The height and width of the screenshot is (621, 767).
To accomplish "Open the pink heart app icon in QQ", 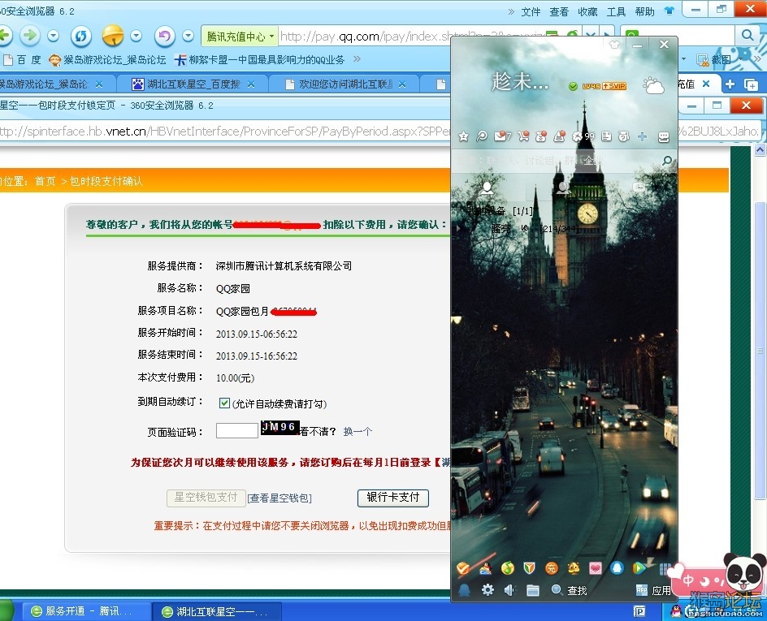I will (x=596, y=567).
